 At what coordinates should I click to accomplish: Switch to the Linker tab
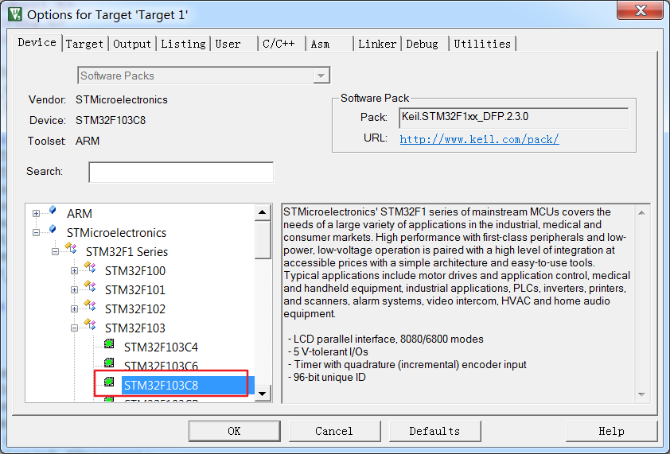pyautogui.click(x=377, y=44)
